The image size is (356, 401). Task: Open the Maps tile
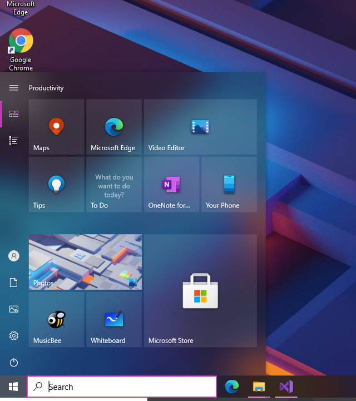click(56, 127)
